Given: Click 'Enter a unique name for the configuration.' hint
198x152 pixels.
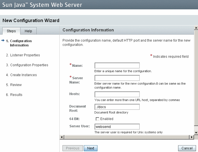Looking at the screenshot, I should 123,71.
